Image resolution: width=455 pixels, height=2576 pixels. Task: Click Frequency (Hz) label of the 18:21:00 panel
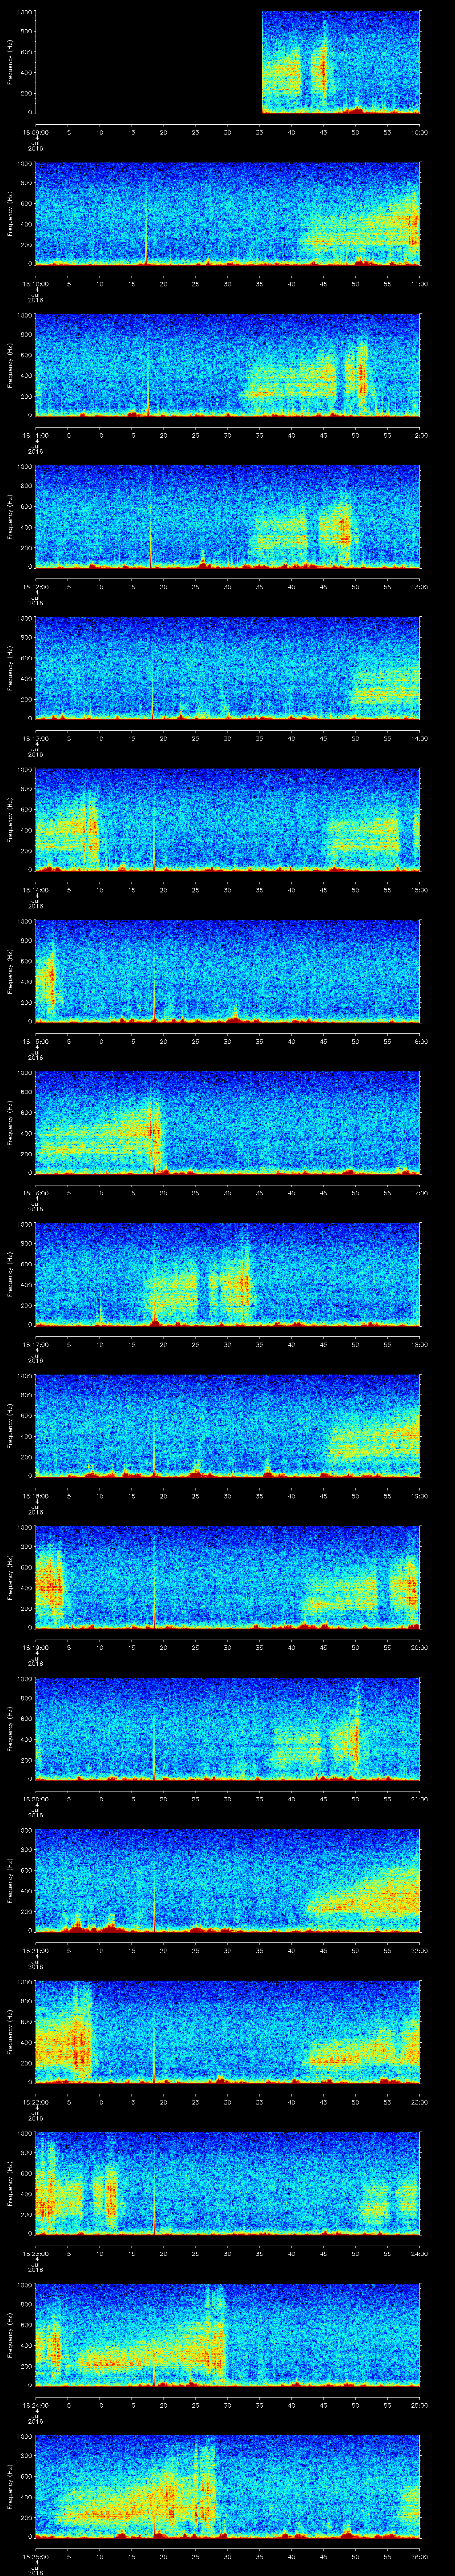click(10, 1880)
